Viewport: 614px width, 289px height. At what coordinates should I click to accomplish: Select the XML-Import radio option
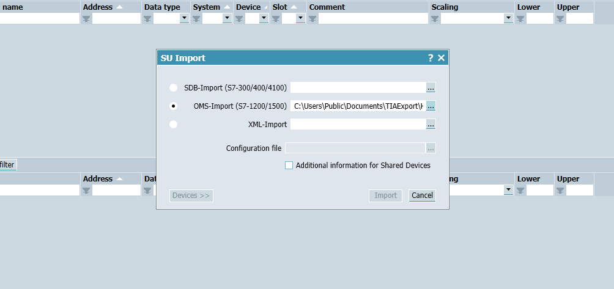tap(174, 124)
